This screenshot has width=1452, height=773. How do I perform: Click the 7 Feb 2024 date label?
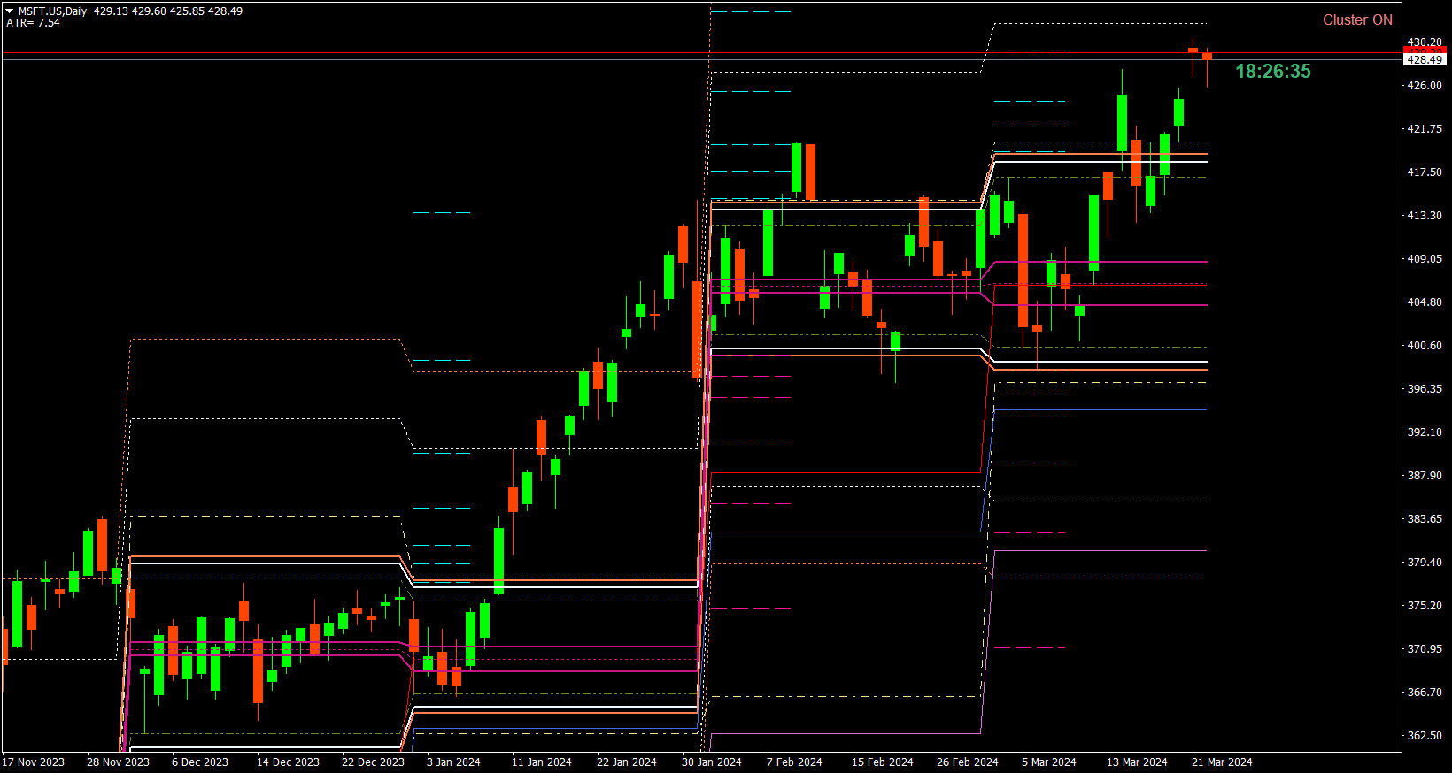tap(794, 762)
